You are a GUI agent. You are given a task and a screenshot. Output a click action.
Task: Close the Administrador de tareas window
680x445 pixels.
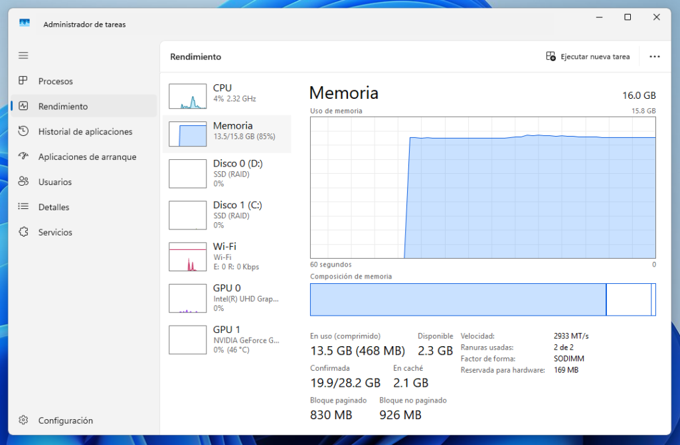pos(657,17)
